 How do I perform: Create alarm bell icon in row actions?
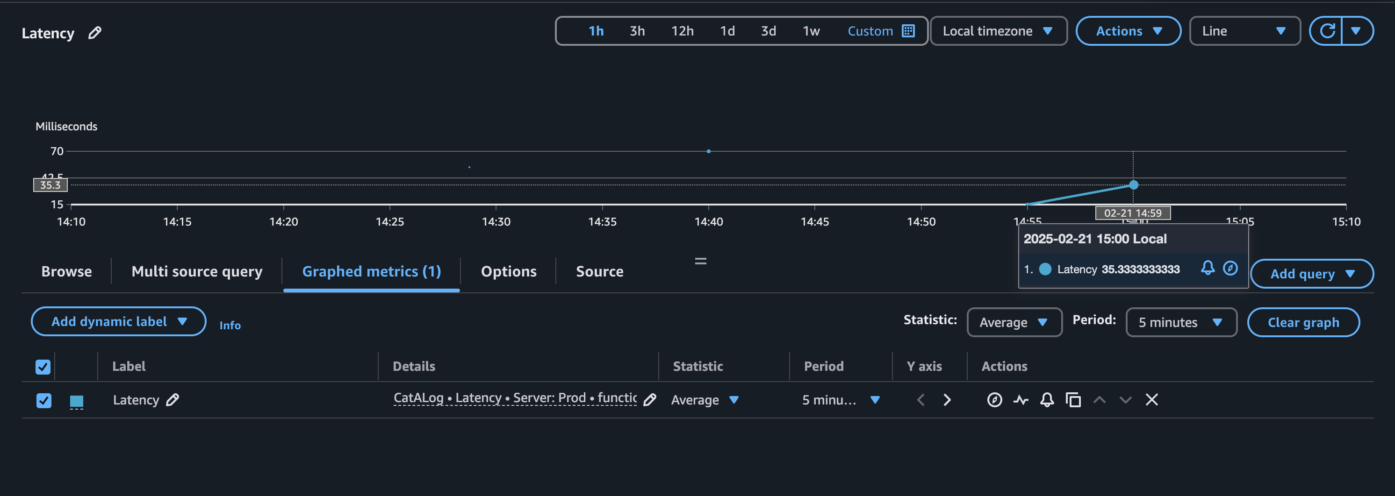(x=1047, y=400)
